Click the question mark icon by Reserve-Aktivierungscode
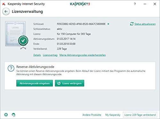The image size is (160, 119). click(x=11, y=68)
